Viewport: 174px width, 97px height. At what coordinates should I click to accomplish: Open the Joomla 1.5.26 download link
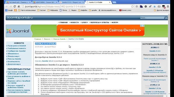[155, 88]
